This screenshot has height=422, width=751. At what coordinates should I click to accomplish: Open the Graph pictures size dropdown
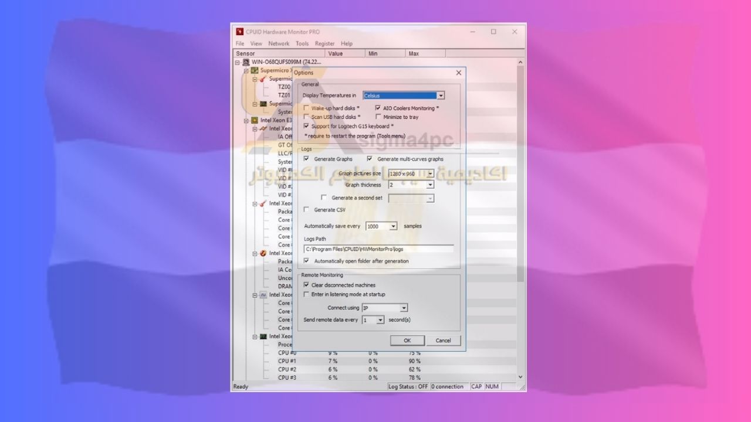(430, 173)
